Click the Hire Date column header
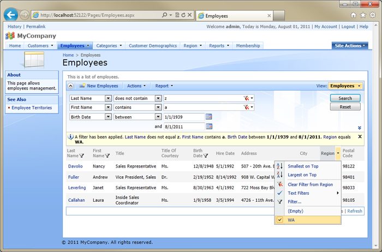 tap(225, 153)
